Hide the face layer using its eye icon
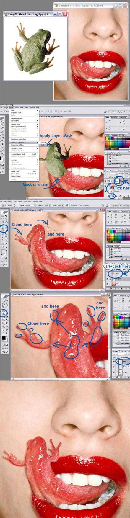This screenshot has height=518, width=130. 108,284
